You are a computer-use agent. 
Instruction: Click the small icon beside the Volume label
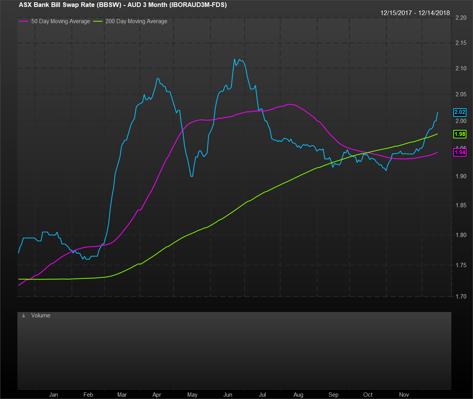point(24,316)
